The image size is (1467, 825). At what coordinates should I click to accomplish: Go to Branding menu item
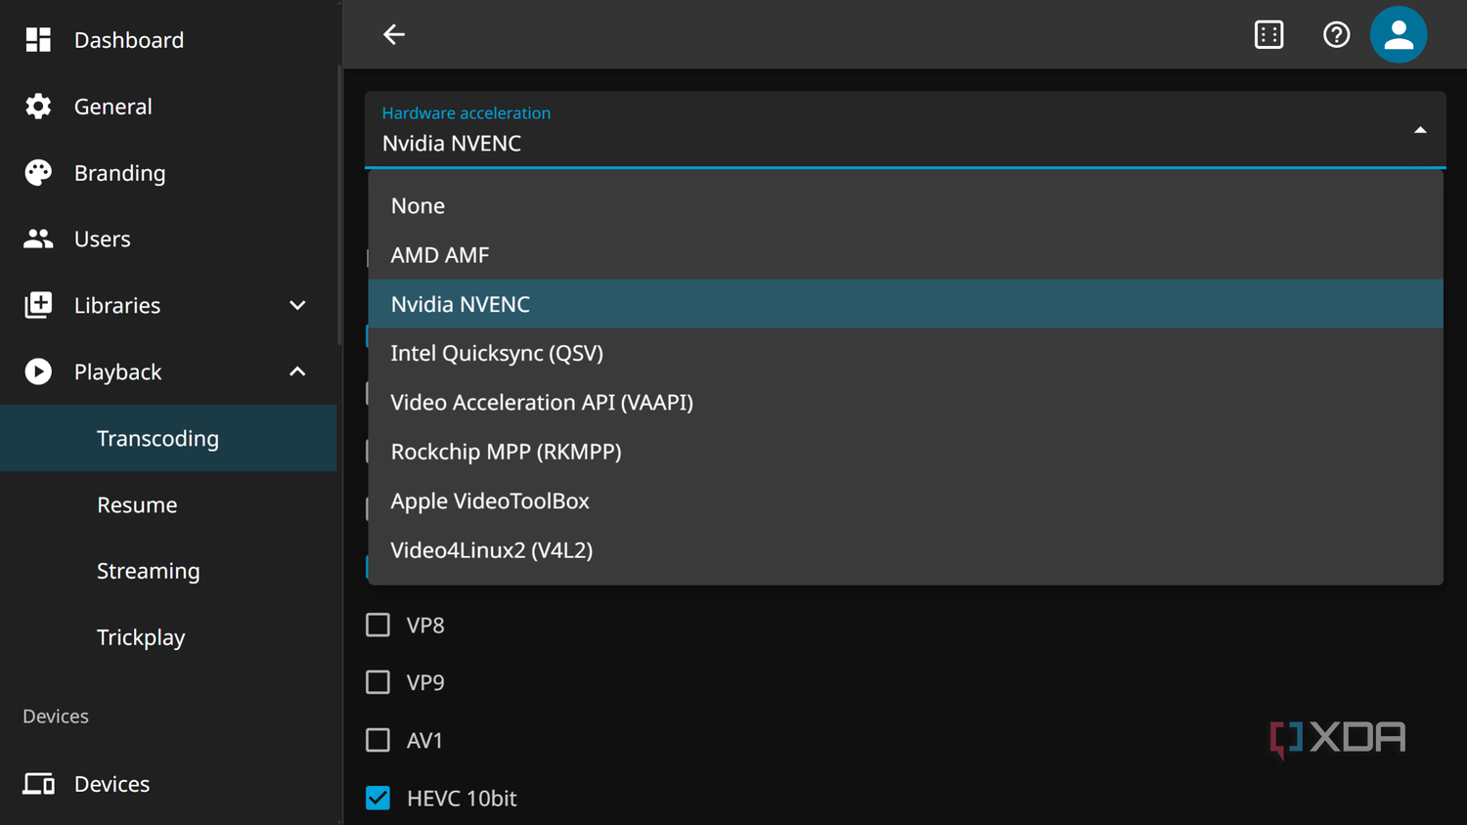(x=168, y=173)
